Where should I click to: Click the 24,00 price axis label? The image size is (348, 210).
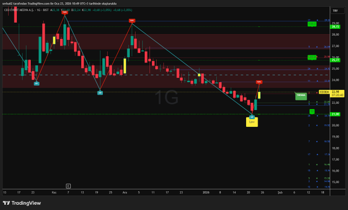click(x=335, y=80)
